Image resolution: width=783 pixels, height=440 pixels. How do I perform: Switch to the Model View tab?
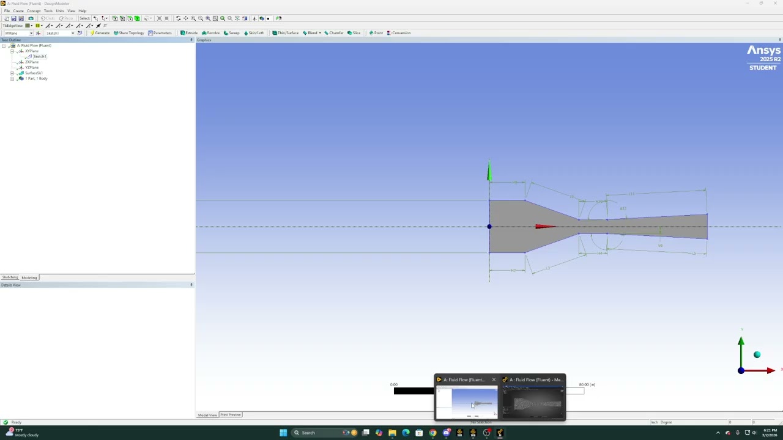[x=207, y=415]
